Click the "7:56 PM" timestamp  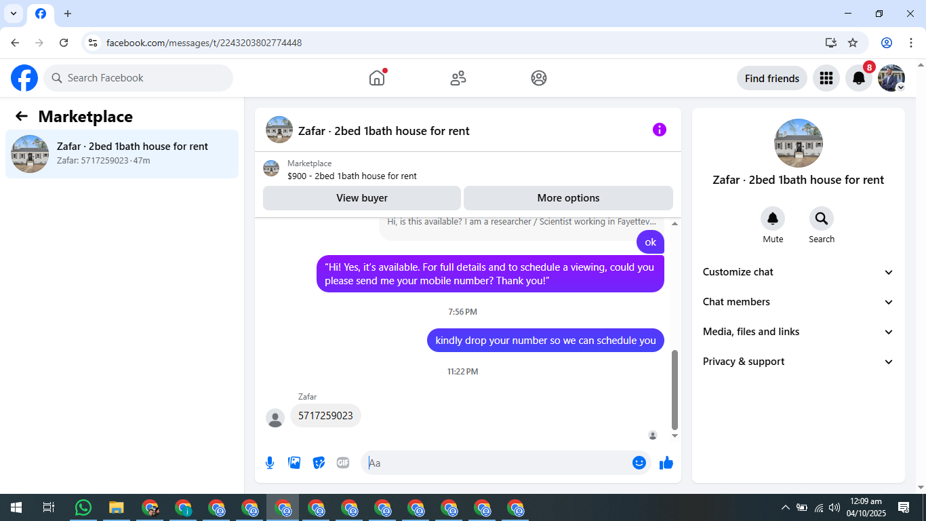coord(463,312)
